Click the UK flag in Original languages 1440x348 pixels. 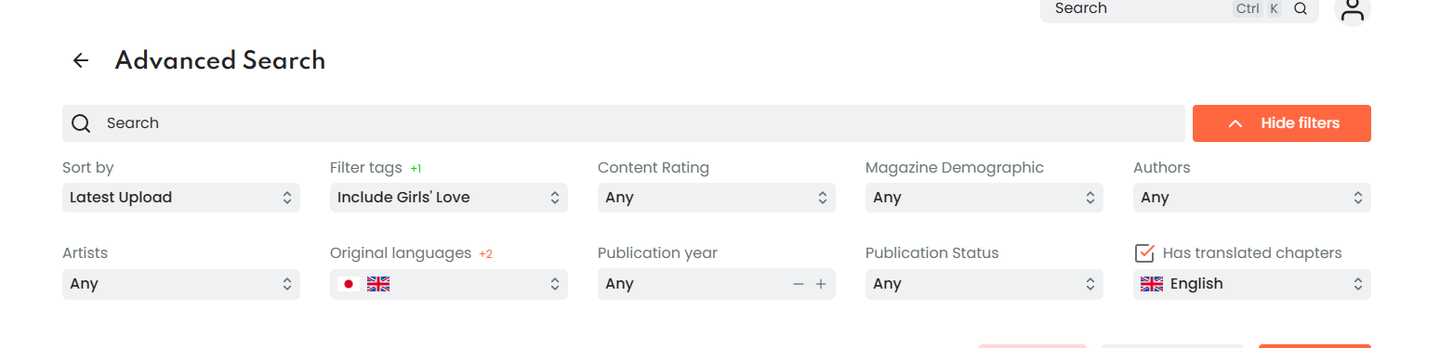click(378, 284)
